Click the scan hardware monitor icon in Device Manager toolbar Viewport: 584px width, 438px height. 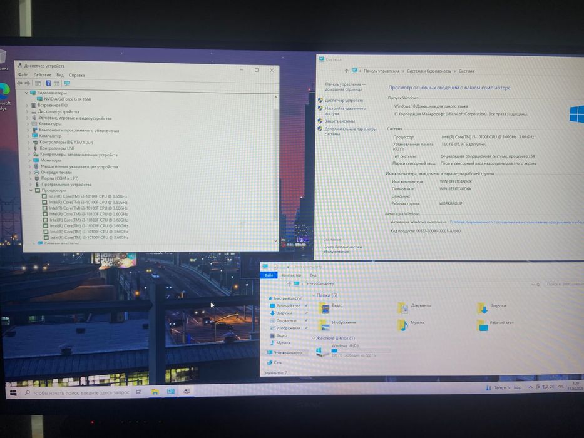pos(67,83)
